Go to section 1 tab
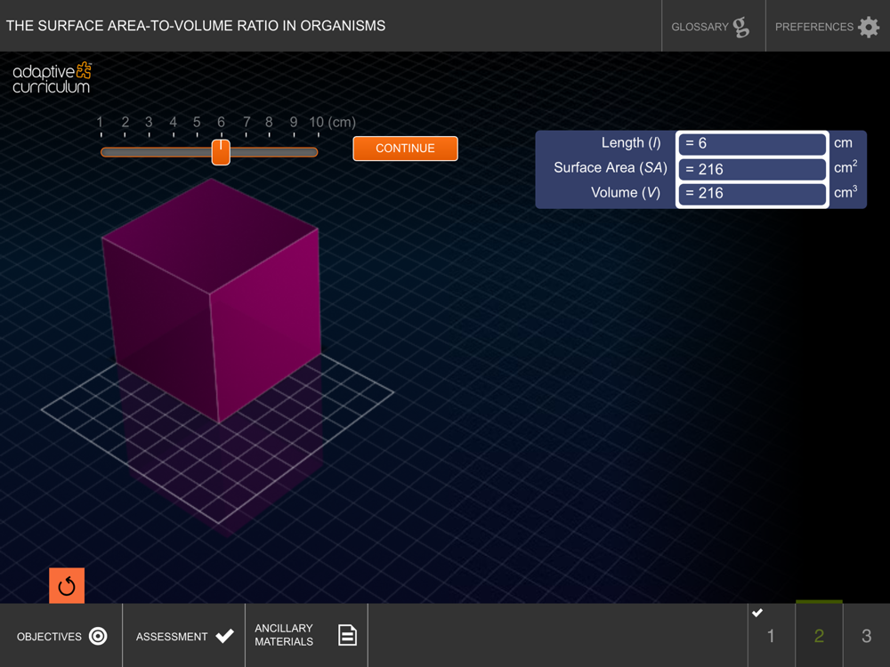This screenshot has width=890, height=667. [x=771, y=636]
